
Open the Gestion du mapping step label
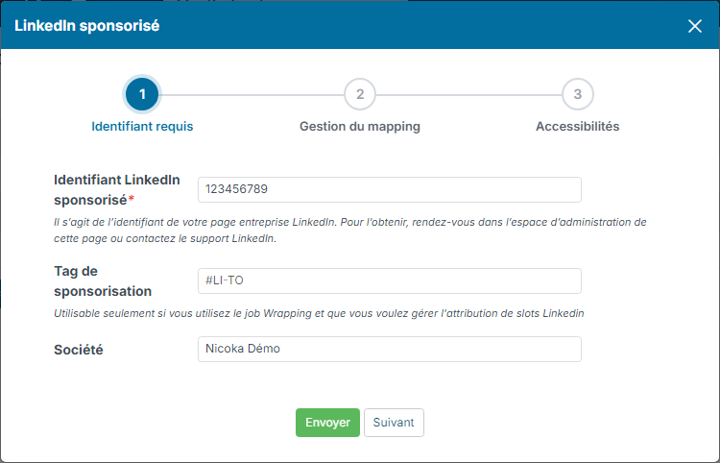coord(360,126)
